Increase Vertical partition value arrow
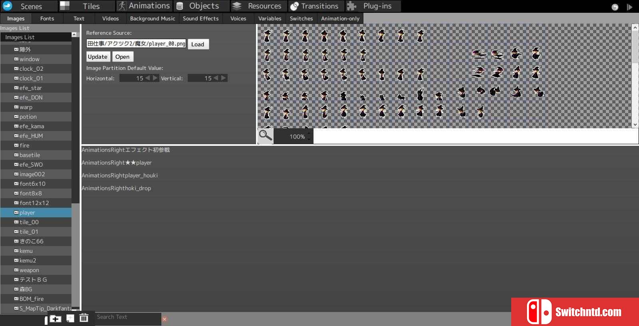Image resolution: width=639 pixels, height=326 pixels. tap(224, 78)
